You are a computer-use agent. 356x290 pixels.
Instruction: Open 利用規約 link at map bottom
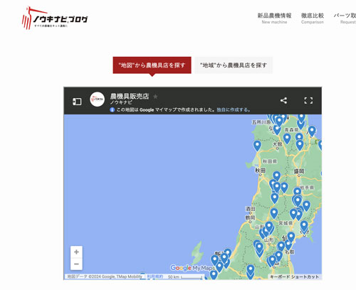point(155,276)
